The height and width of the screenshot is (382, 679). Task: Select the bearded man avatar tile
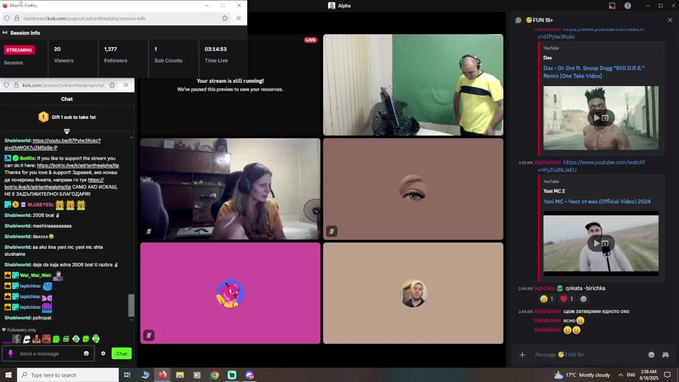point(413,293)
